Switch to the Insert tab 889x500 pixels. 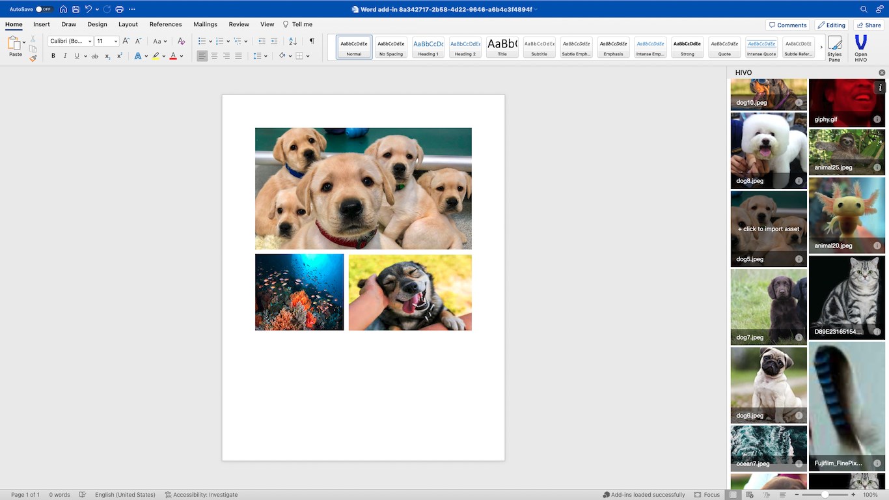(42, 25)
